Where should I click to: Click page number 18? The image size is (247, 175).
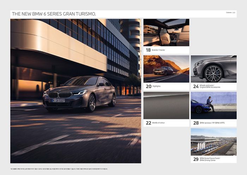click(x=148, y=50)
